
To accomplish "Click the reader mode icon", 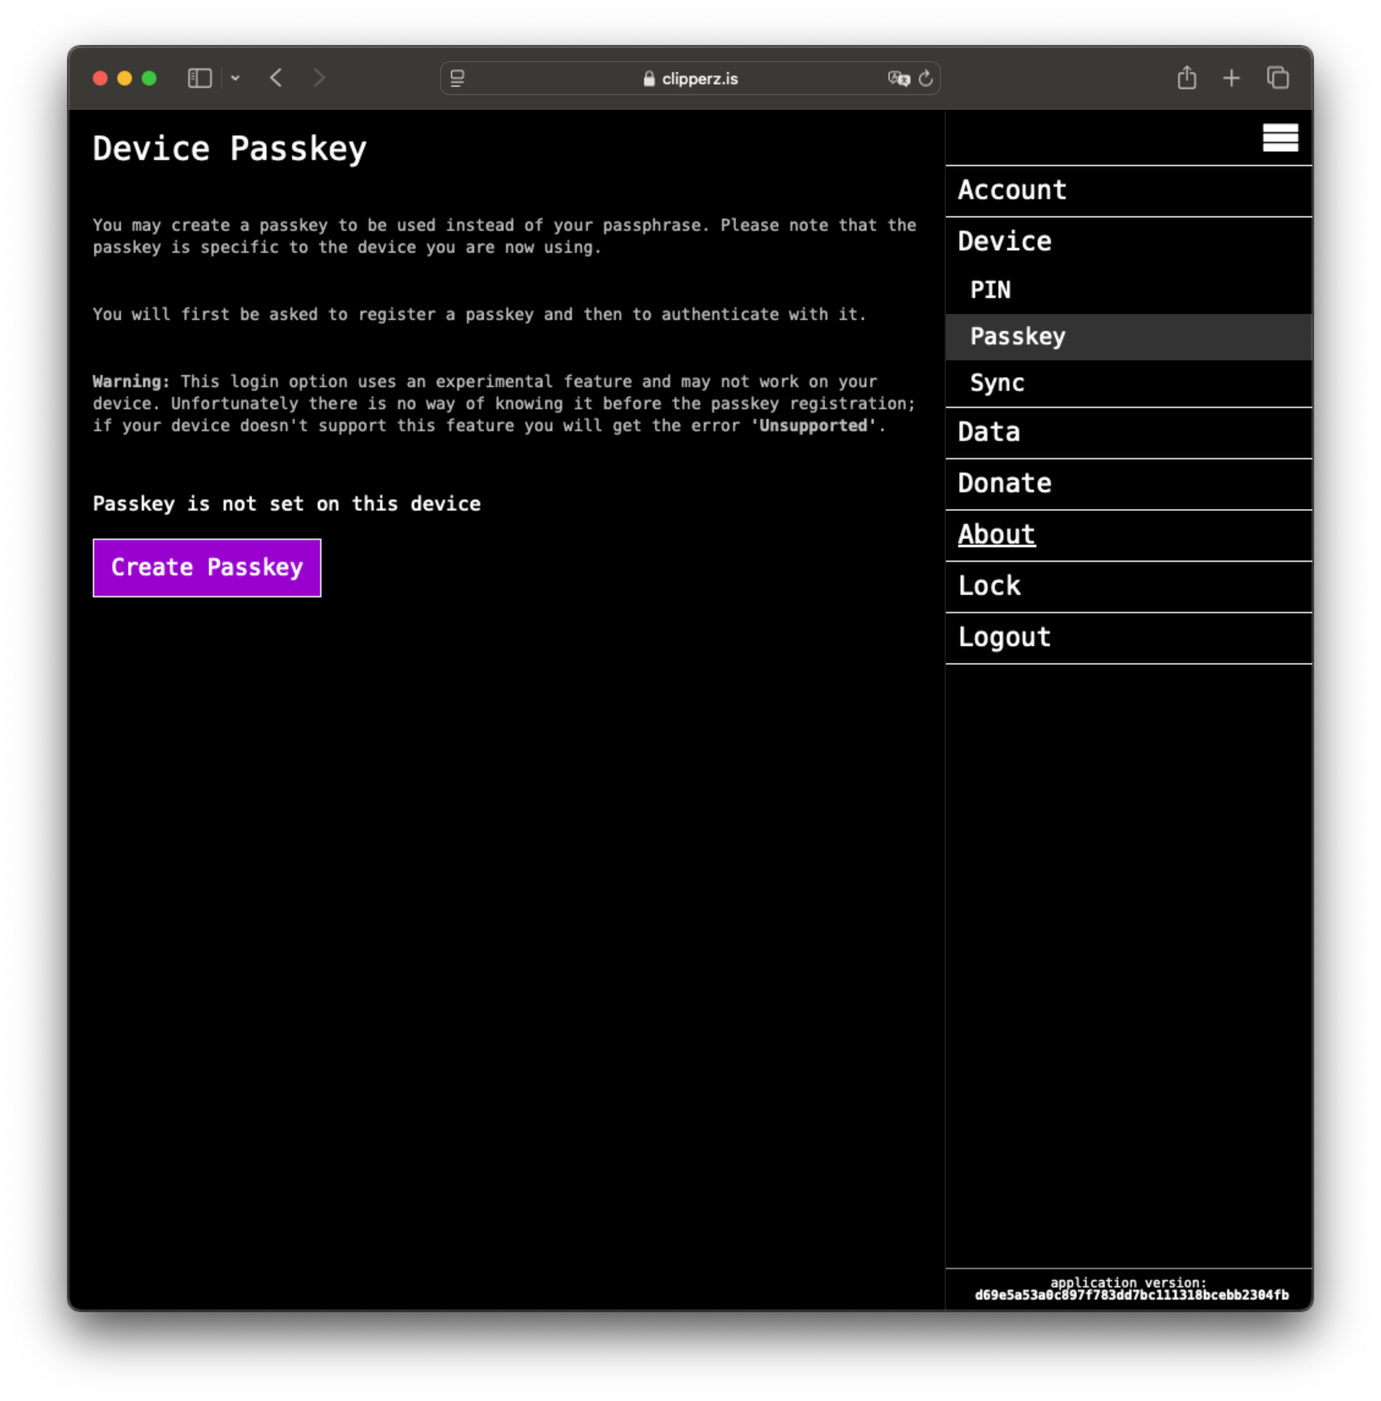I will 458,78.
